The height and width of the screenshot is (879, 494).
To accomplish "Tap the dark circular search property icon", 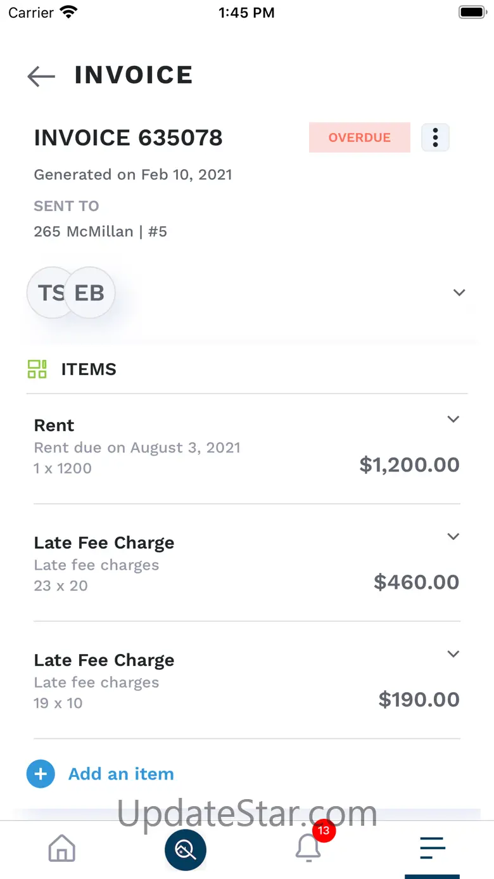I will point(186,849).
